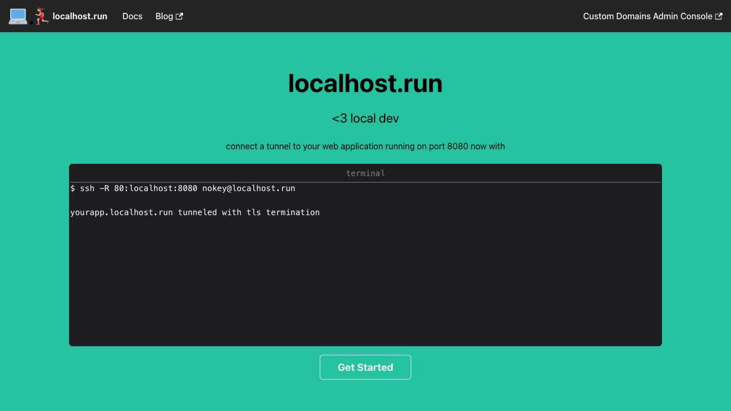731x411 pixels.
Task: Click the 'connect a tunnel' description text
Action: point(365,146)
